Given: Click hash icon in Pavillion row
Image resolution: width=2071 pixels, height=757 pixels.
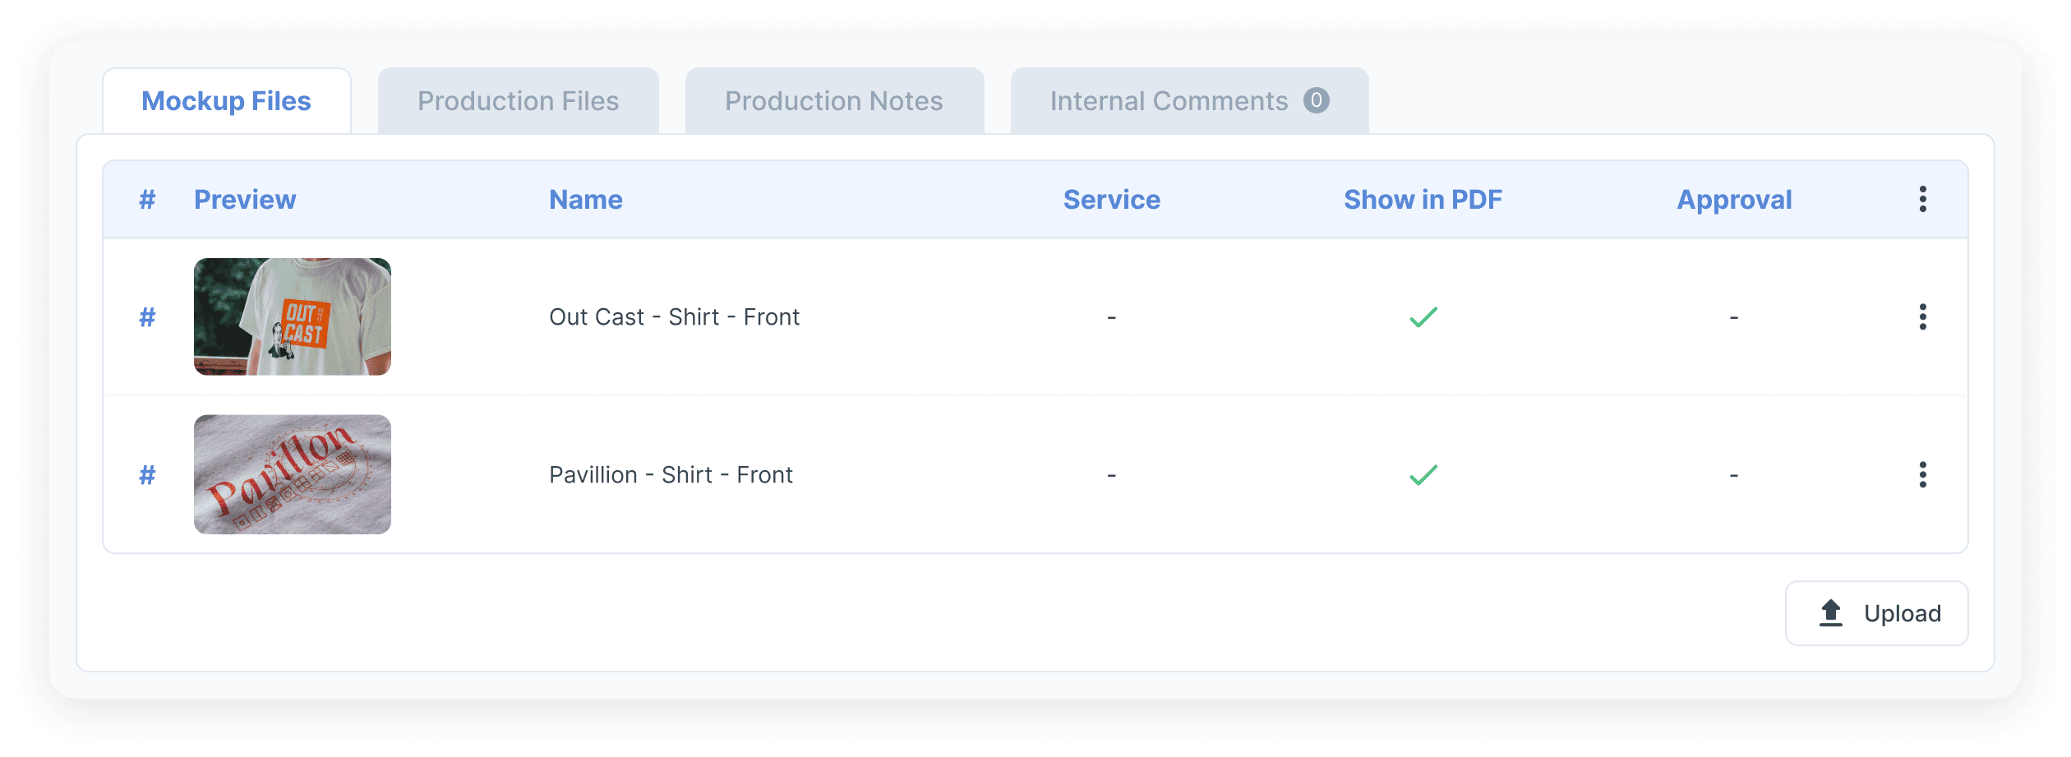Looking at the screenshot, I should (x=147, y=474).
